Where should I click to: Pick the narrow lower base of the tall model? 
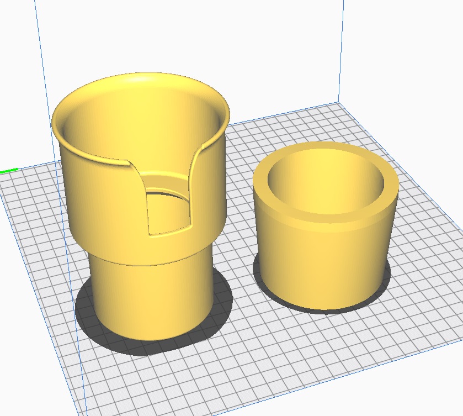[149, 298]
